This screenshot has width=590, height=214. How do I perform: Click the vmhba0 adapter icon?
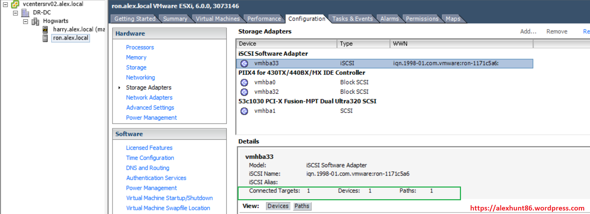(x=244, y=82)
